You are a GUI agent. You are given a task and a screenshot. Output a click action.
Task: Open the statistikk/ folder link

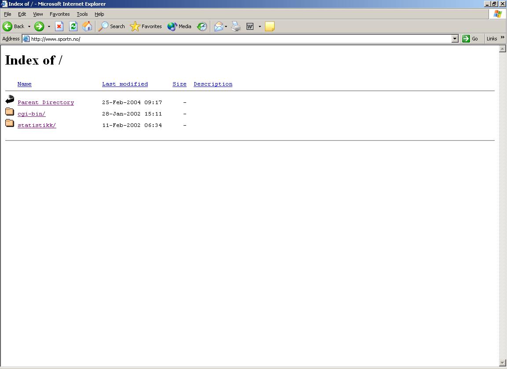pos(37,125)
